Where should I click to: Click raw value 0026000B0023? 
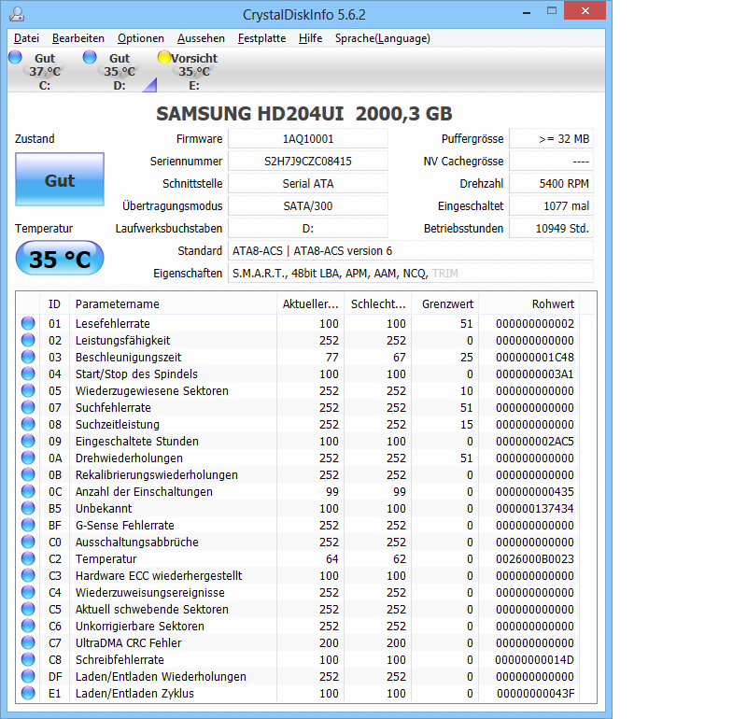click(534, 558)
